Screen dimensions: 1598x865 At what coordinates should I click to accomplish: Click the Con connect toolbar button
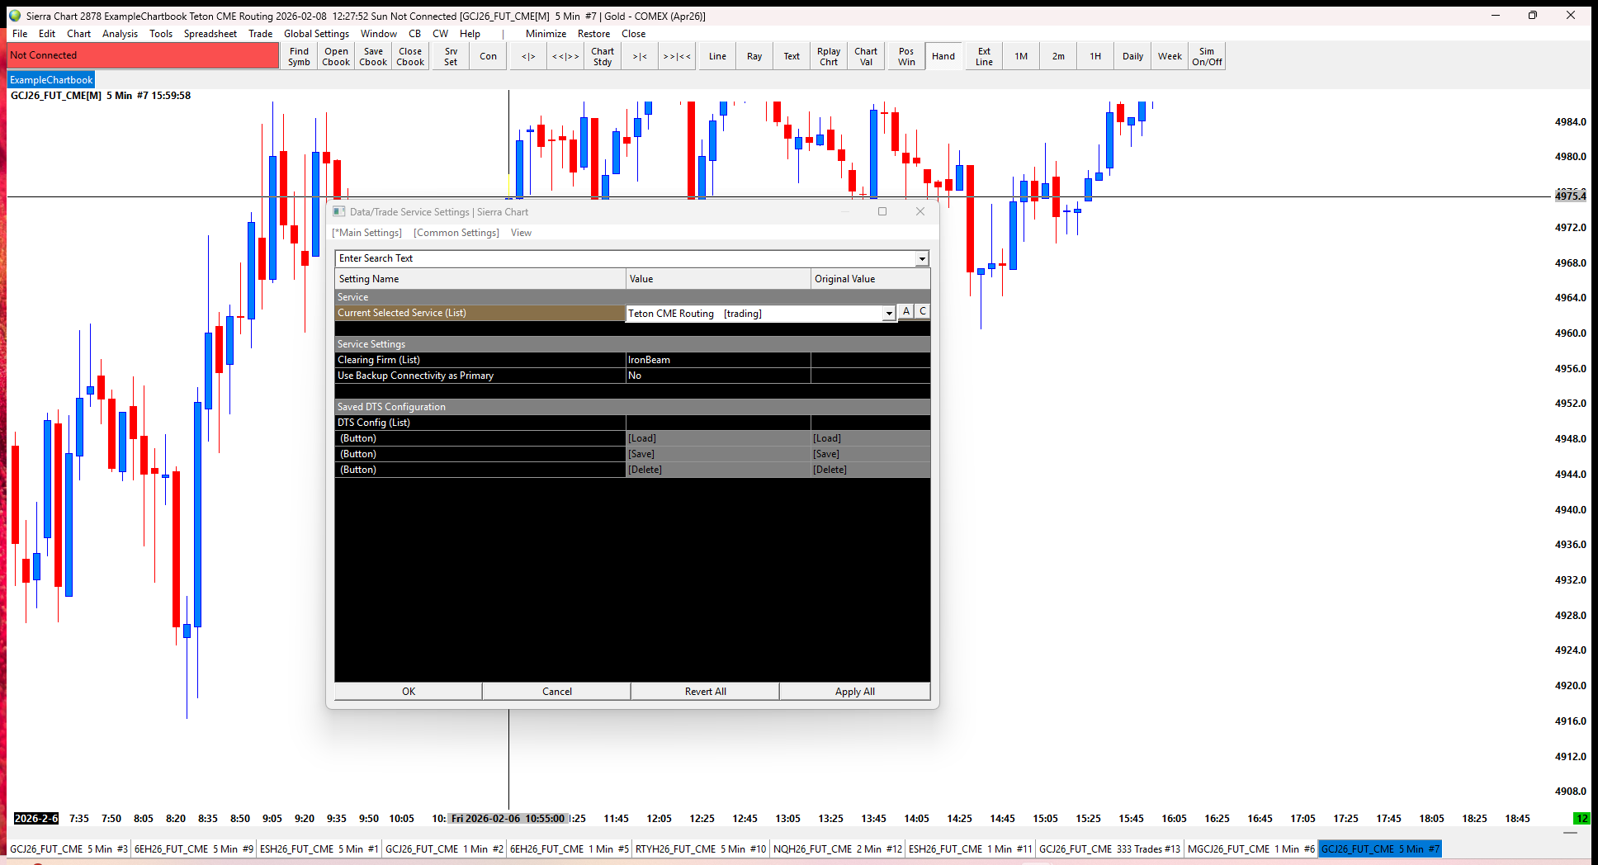[x=488, y=56]
